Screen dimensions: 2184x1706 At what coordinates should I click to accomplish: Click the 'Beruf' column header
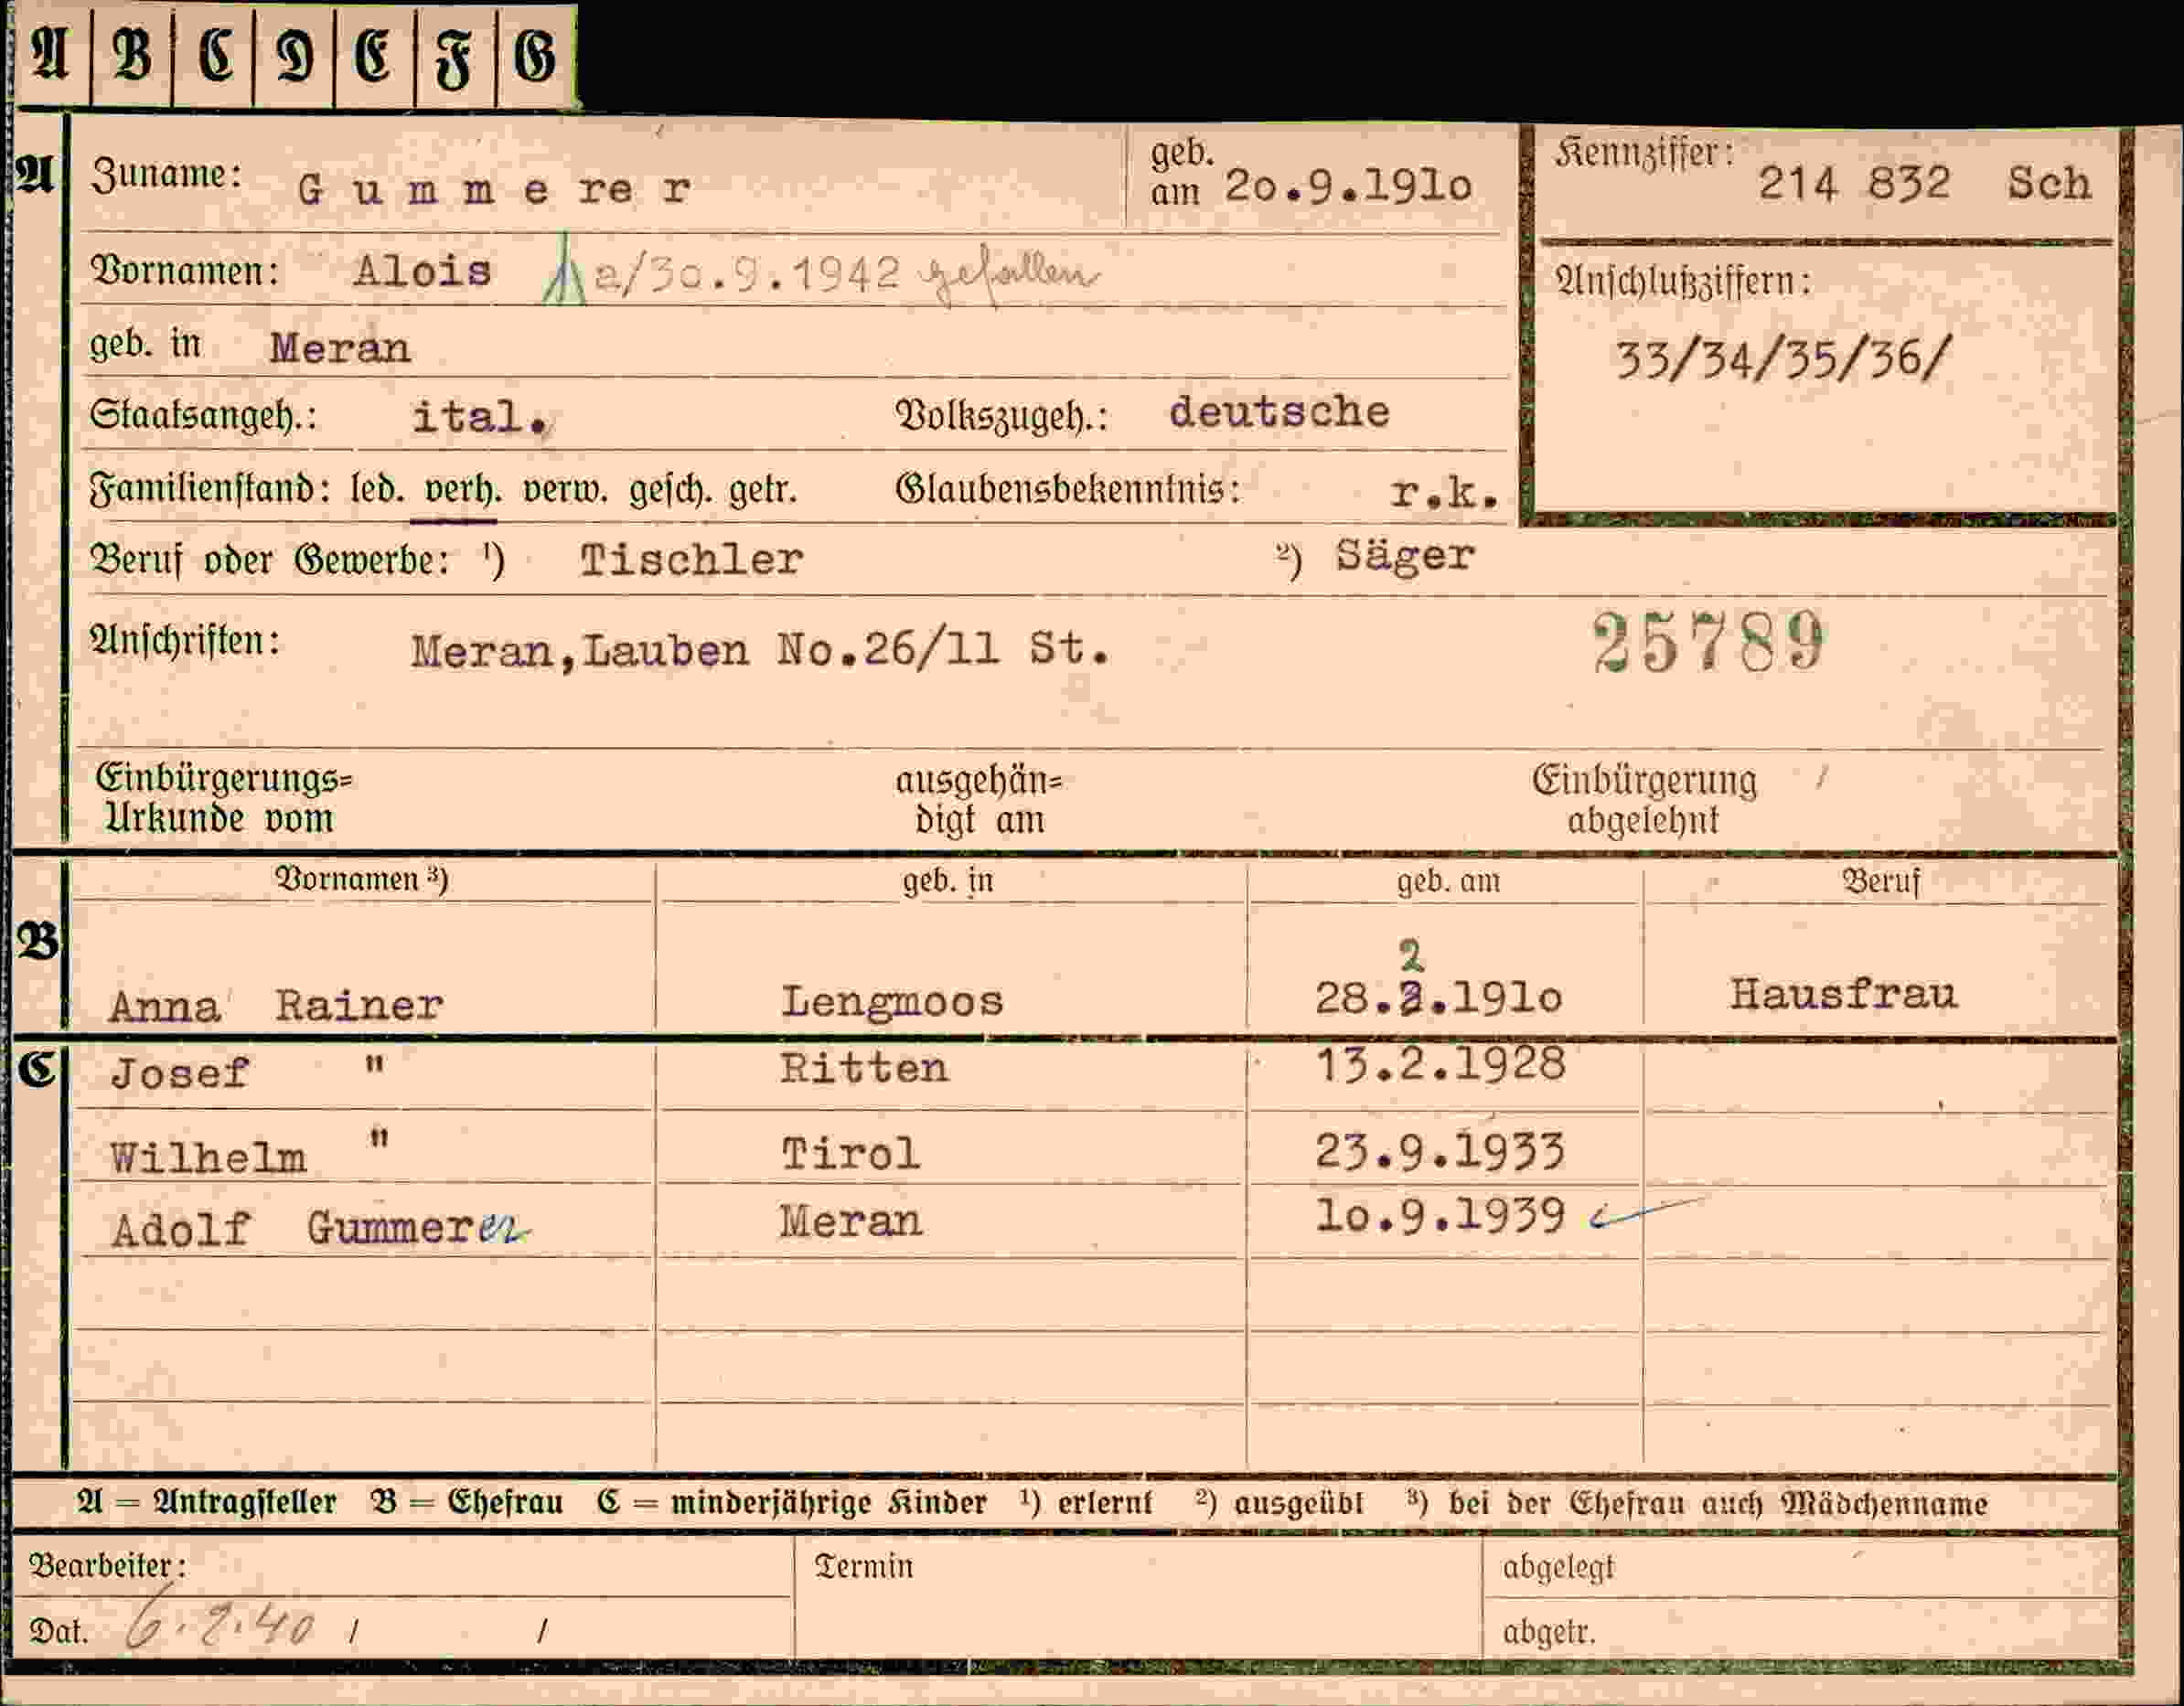pyautogui.click(x=1880, y=881)
